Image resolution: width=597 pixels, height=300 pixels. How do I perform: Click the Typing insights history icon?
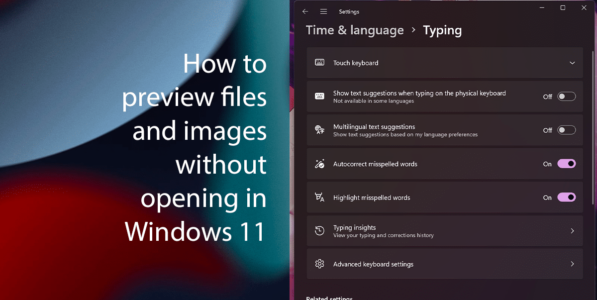pyautogui.click(x=318, y=230)
